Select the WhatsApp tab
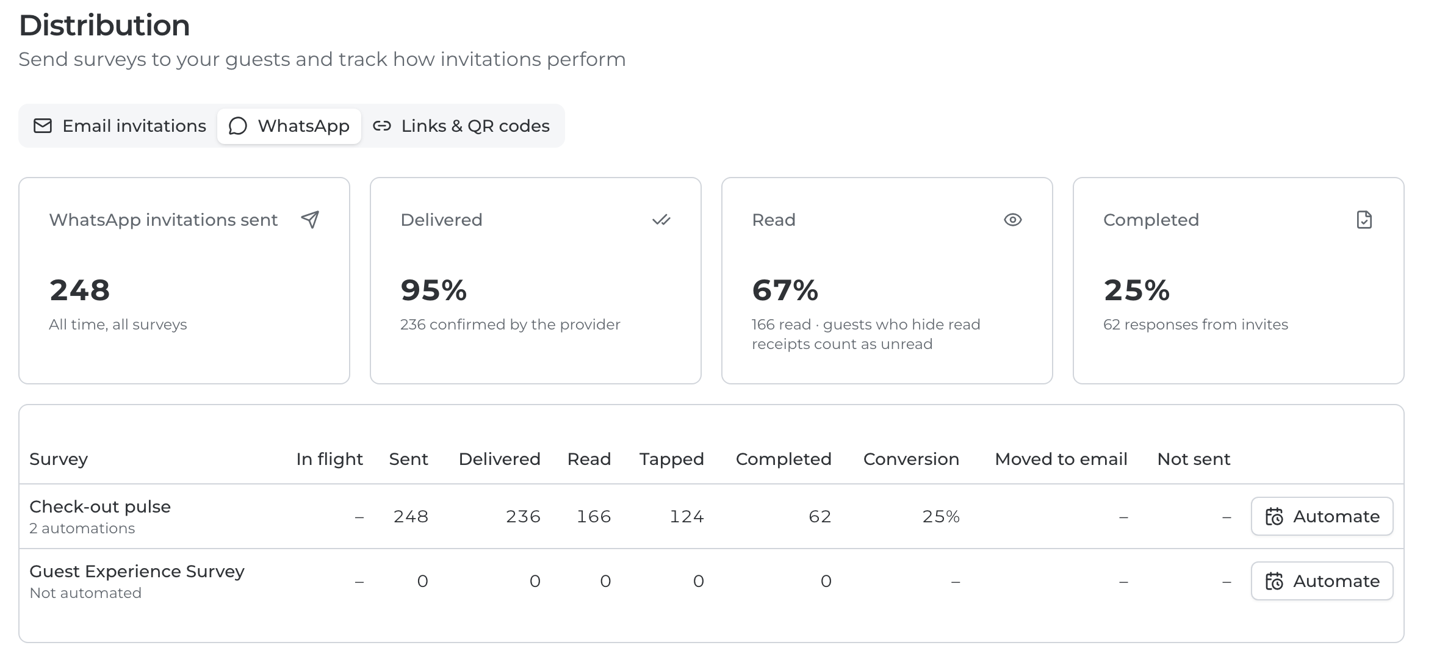This screenshot has width=1434, height=659. click(x=289, y=126)
